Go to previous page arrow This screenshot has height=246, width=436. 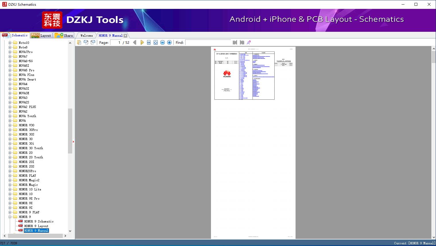point(135,42)
